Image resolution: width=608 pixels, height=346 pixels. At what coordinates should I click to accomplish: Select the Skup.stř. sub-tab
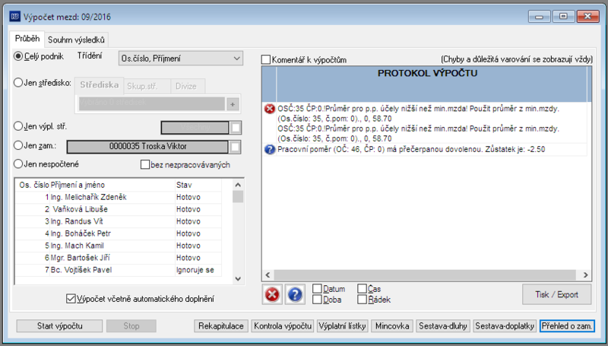147,86
